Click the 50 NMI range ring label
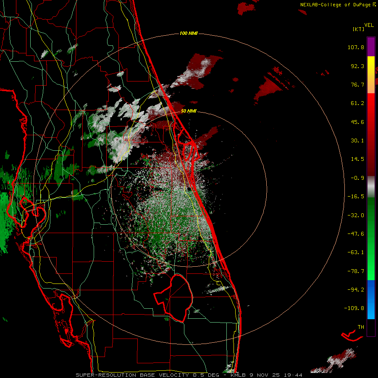 pyautogui.click(x=189, y=111)
